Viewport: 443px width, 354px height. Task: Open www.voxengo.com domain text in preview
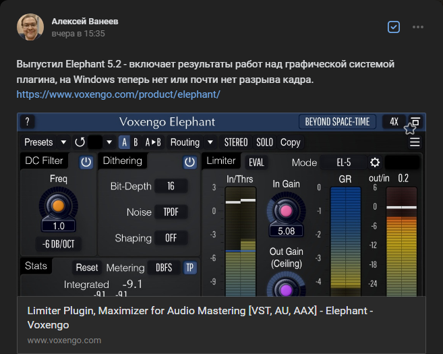tap(64, 341)
